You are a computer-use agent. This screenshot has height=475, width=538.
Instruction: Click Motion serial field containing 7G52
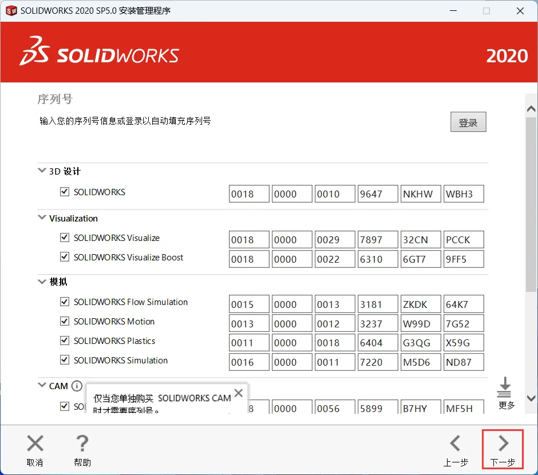pos(464,323)
